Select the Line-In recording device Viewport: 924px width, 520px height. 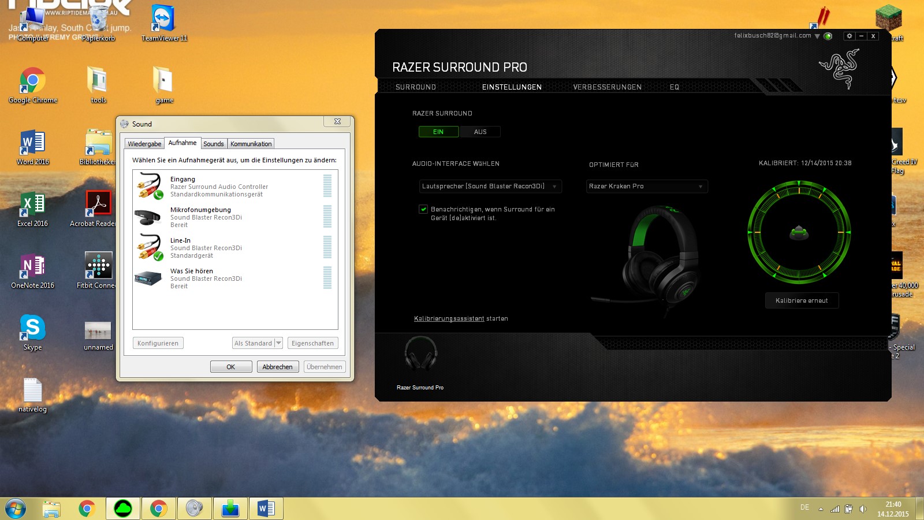[x=235, y=248]
